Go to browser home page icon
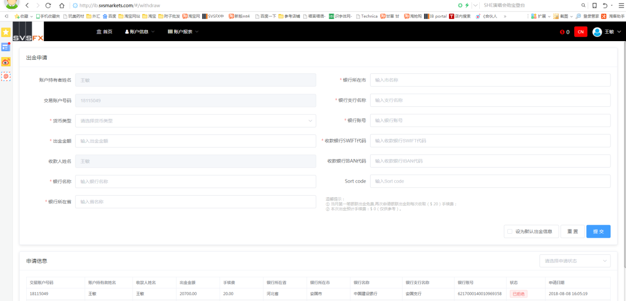This screenshot has height=301, width=626. [x=61, y=6]
